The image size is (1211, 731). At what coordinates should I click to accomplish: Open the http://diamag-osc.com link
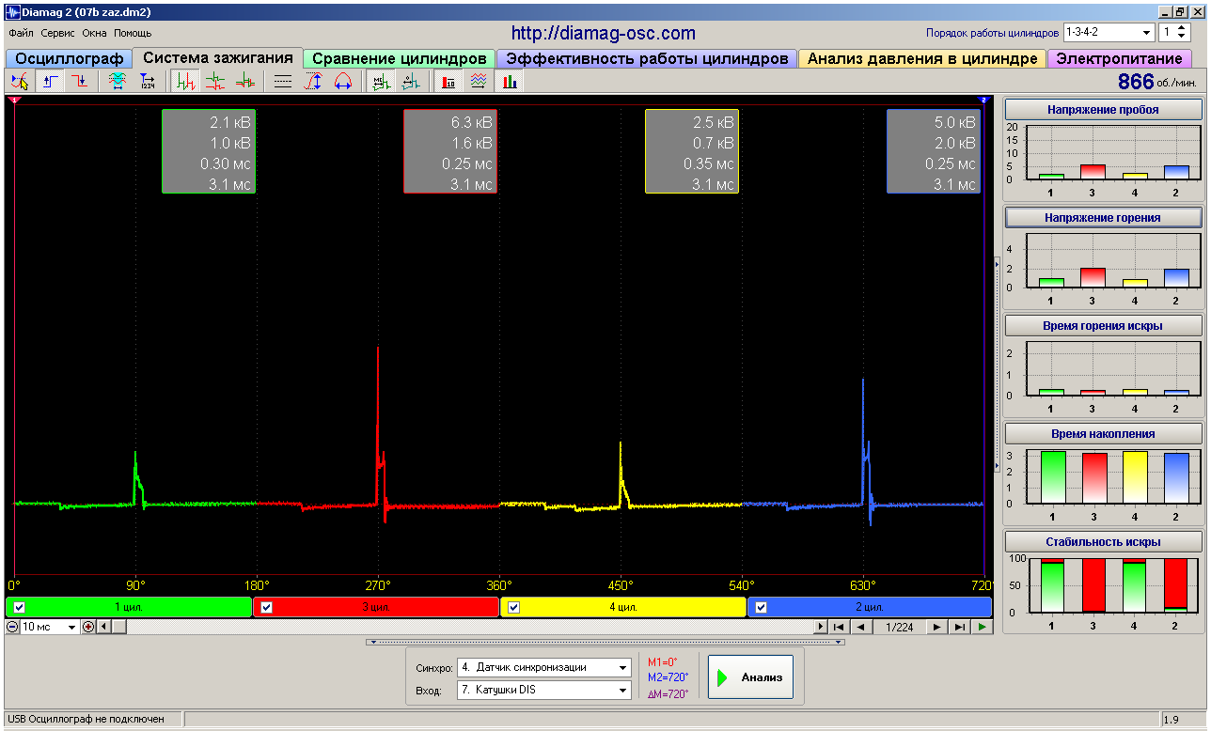pos(604,33)
